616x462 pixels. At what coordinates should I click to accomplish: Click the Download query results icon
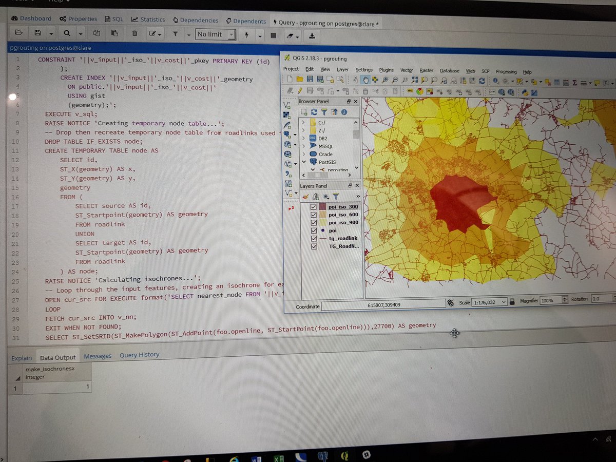(312, 34)
